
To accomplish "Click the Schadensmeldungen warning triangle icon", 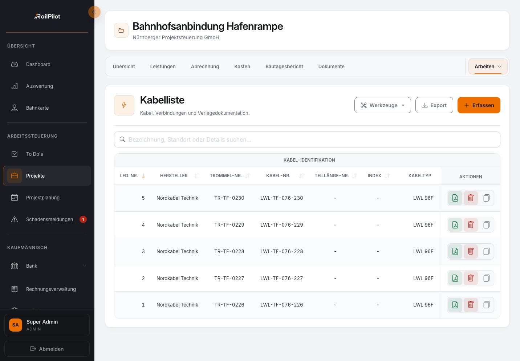I will [15, 219].
